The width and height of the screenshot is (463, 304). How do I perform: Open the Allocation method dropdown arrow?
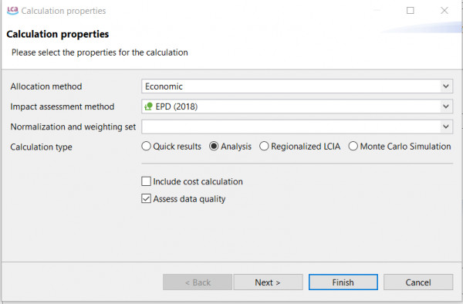pos(446,86)
